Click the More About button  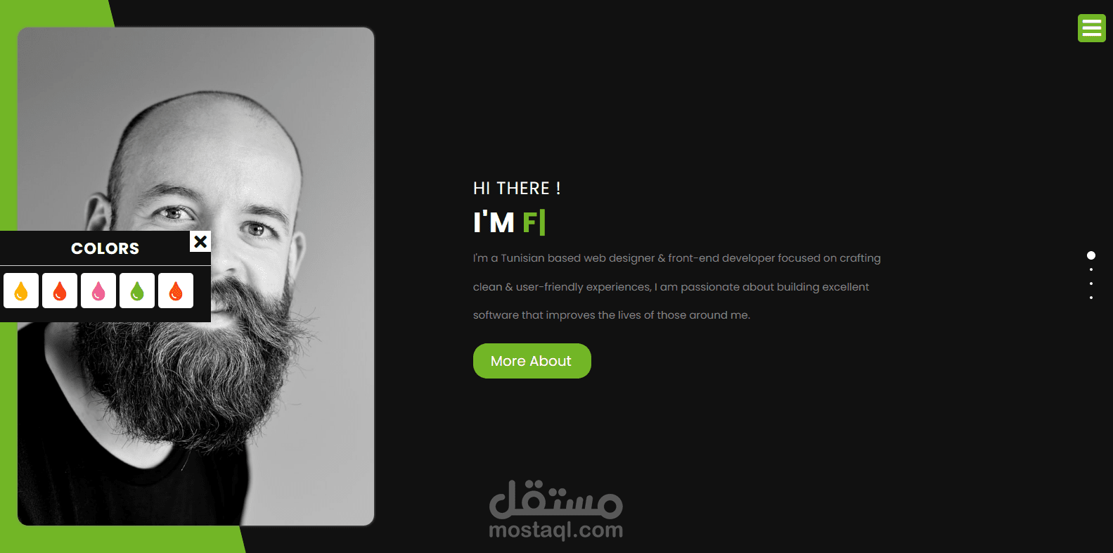point(532,361)
